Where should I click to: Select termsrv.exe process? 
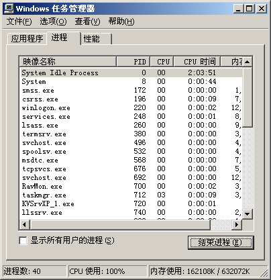(x=131, y=134)
